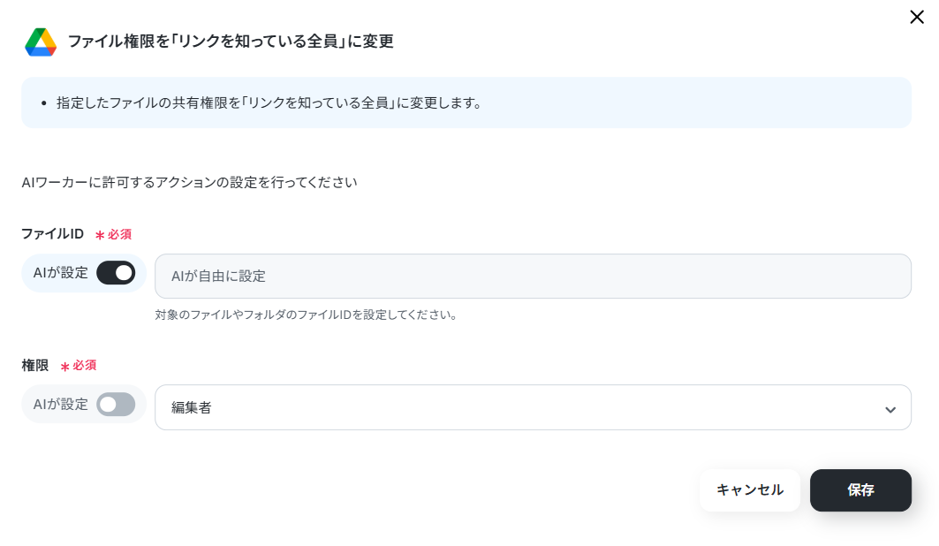Click the bullet point in info banner
The width and height of the screenshot is (939, 546).
(x=43, y=103)
